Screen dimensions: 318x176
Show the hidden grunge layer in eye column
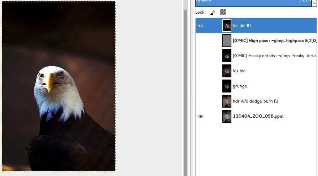(x=201, y=86)
